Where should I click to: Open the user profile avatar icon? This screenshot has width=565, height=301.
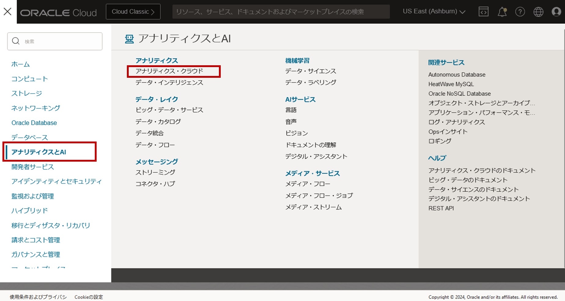tap(556, 12)
